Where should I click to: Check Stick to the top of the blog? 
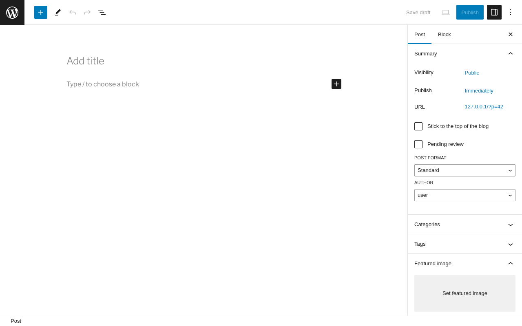click(x=418, y=126)
